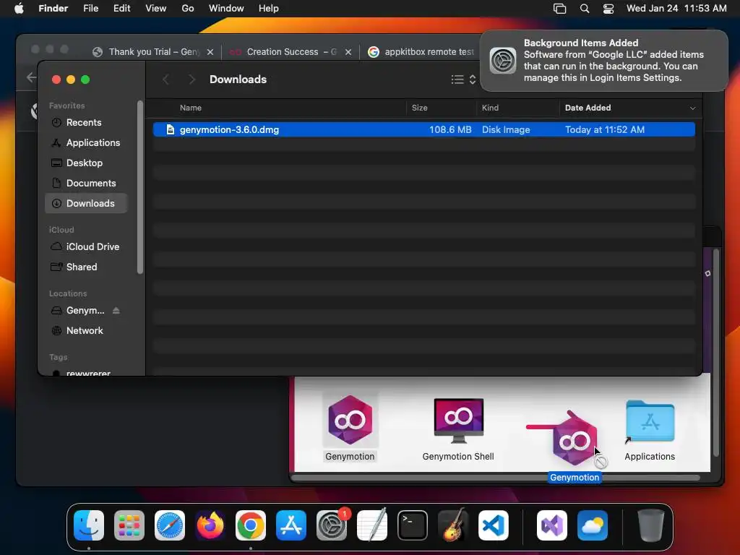740x555 pixels.
Task: Click the disk image window's horizontal scrollbar
Action: (x=496, y=478)
